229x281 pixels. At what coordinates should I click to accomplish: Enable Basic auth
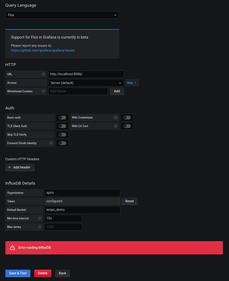62,118
